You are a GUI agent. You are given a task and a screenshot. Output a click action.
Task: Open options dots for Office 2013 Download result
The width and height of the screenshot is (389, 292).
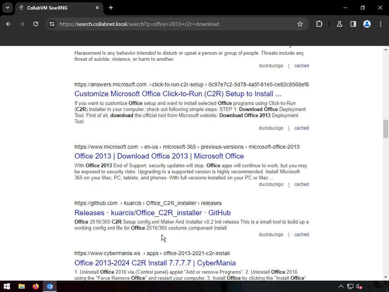[x=289, y=185]
